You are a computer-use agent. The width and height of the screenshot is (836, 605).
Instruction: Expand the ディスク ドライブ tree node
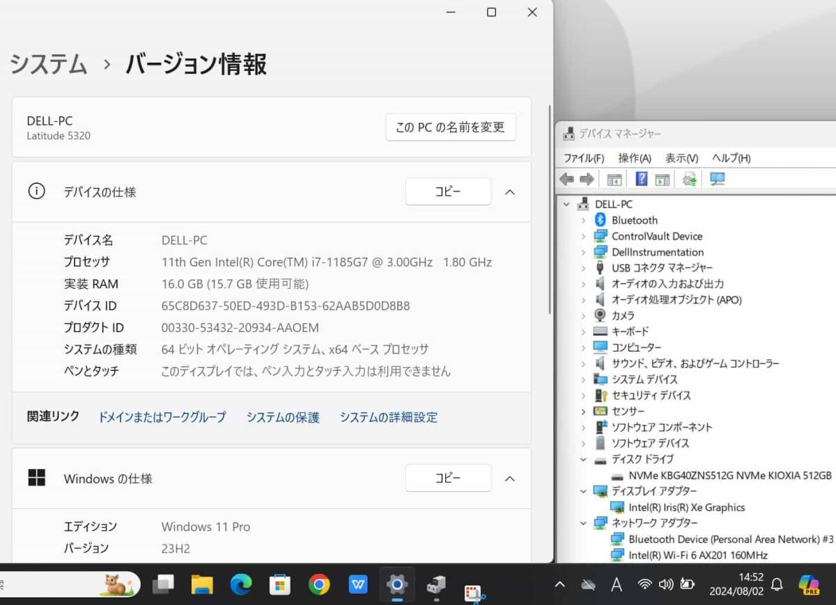point(584,459)
